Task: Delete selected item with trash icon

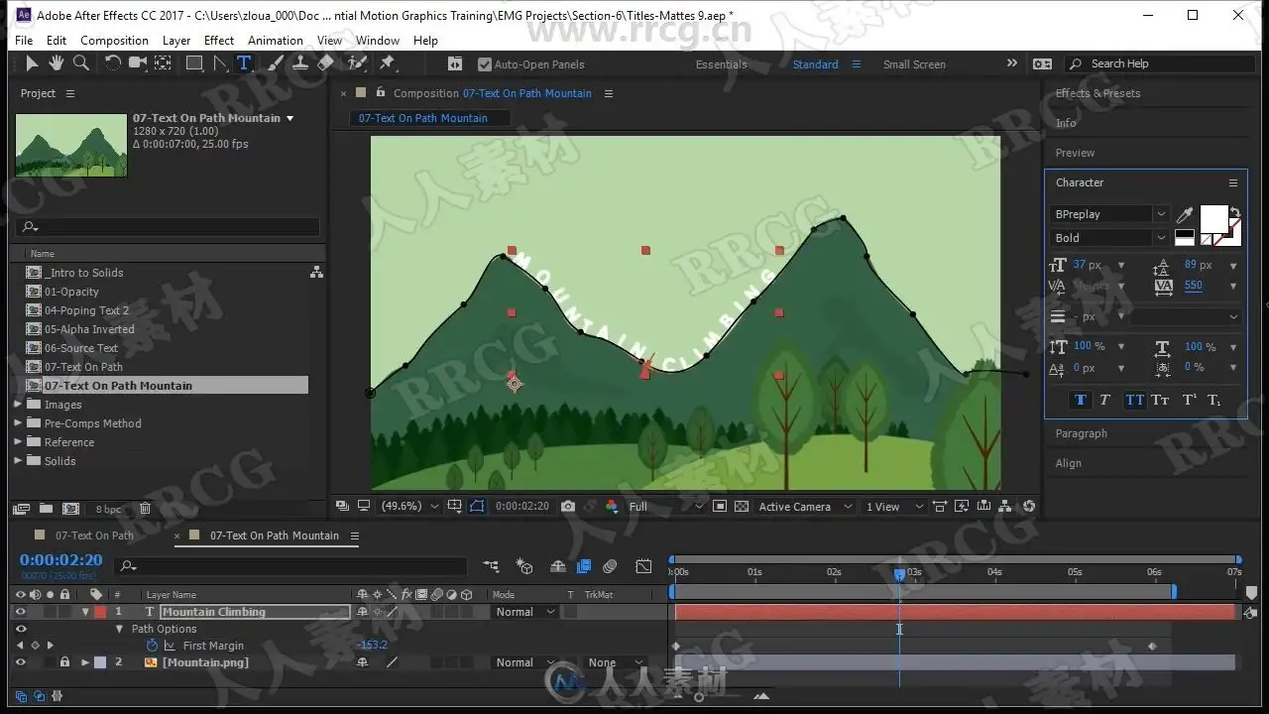Action: tap(145, 509)
